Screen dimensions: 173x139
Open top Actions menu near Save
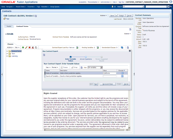tap(103, 15)
